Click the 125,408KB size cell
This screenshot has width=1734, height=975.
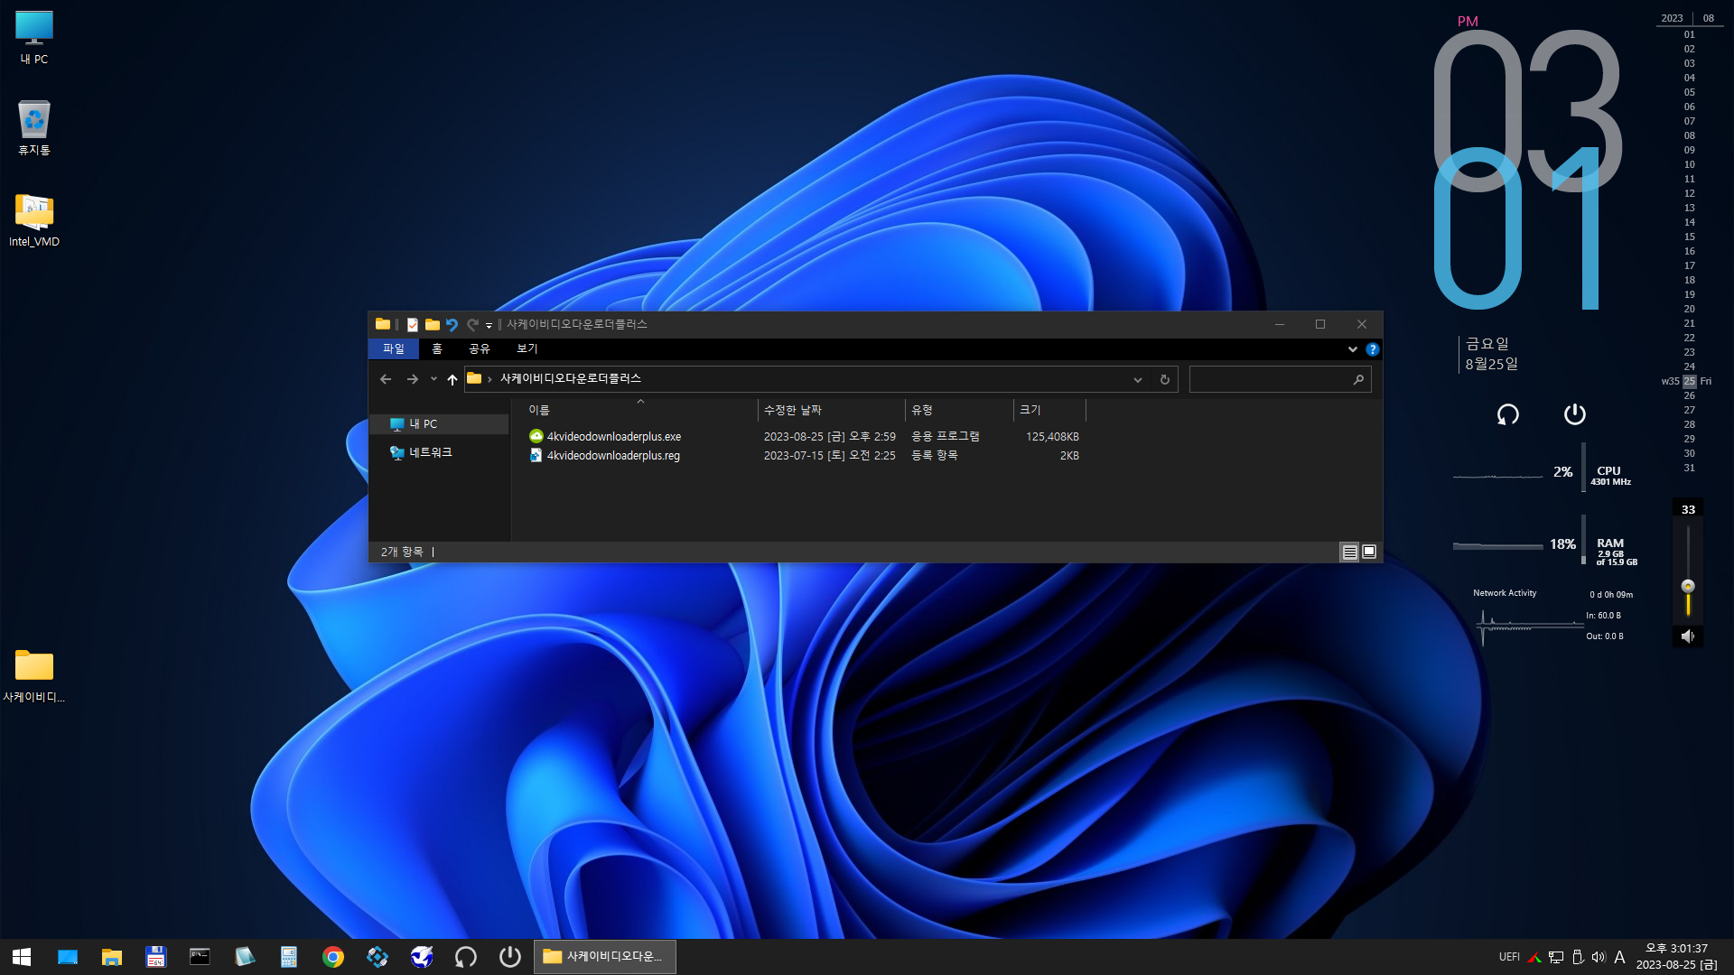coord(1052,437)
